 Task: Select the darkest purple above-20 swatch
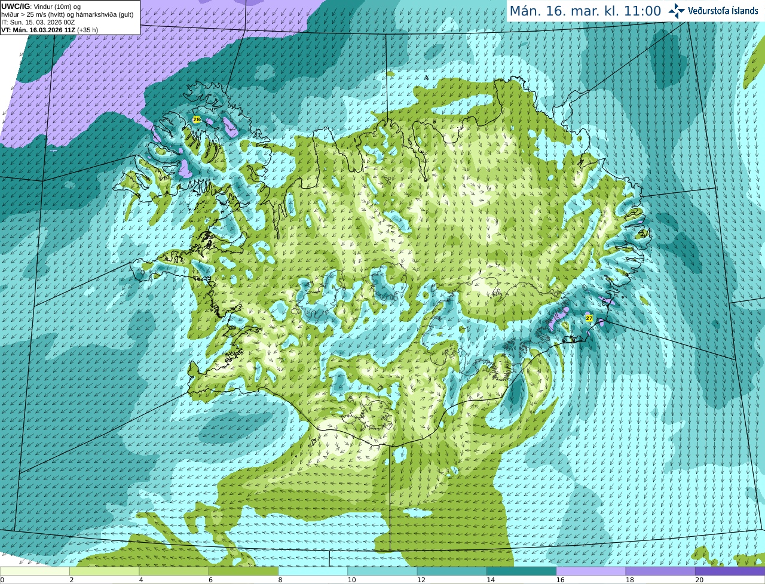pos(730,571)
